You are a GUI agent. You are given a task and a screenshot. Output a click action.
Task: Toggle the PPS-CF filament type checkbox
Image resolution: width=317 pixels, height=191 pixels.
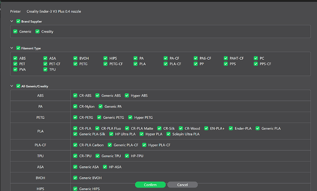pos(256,64)
